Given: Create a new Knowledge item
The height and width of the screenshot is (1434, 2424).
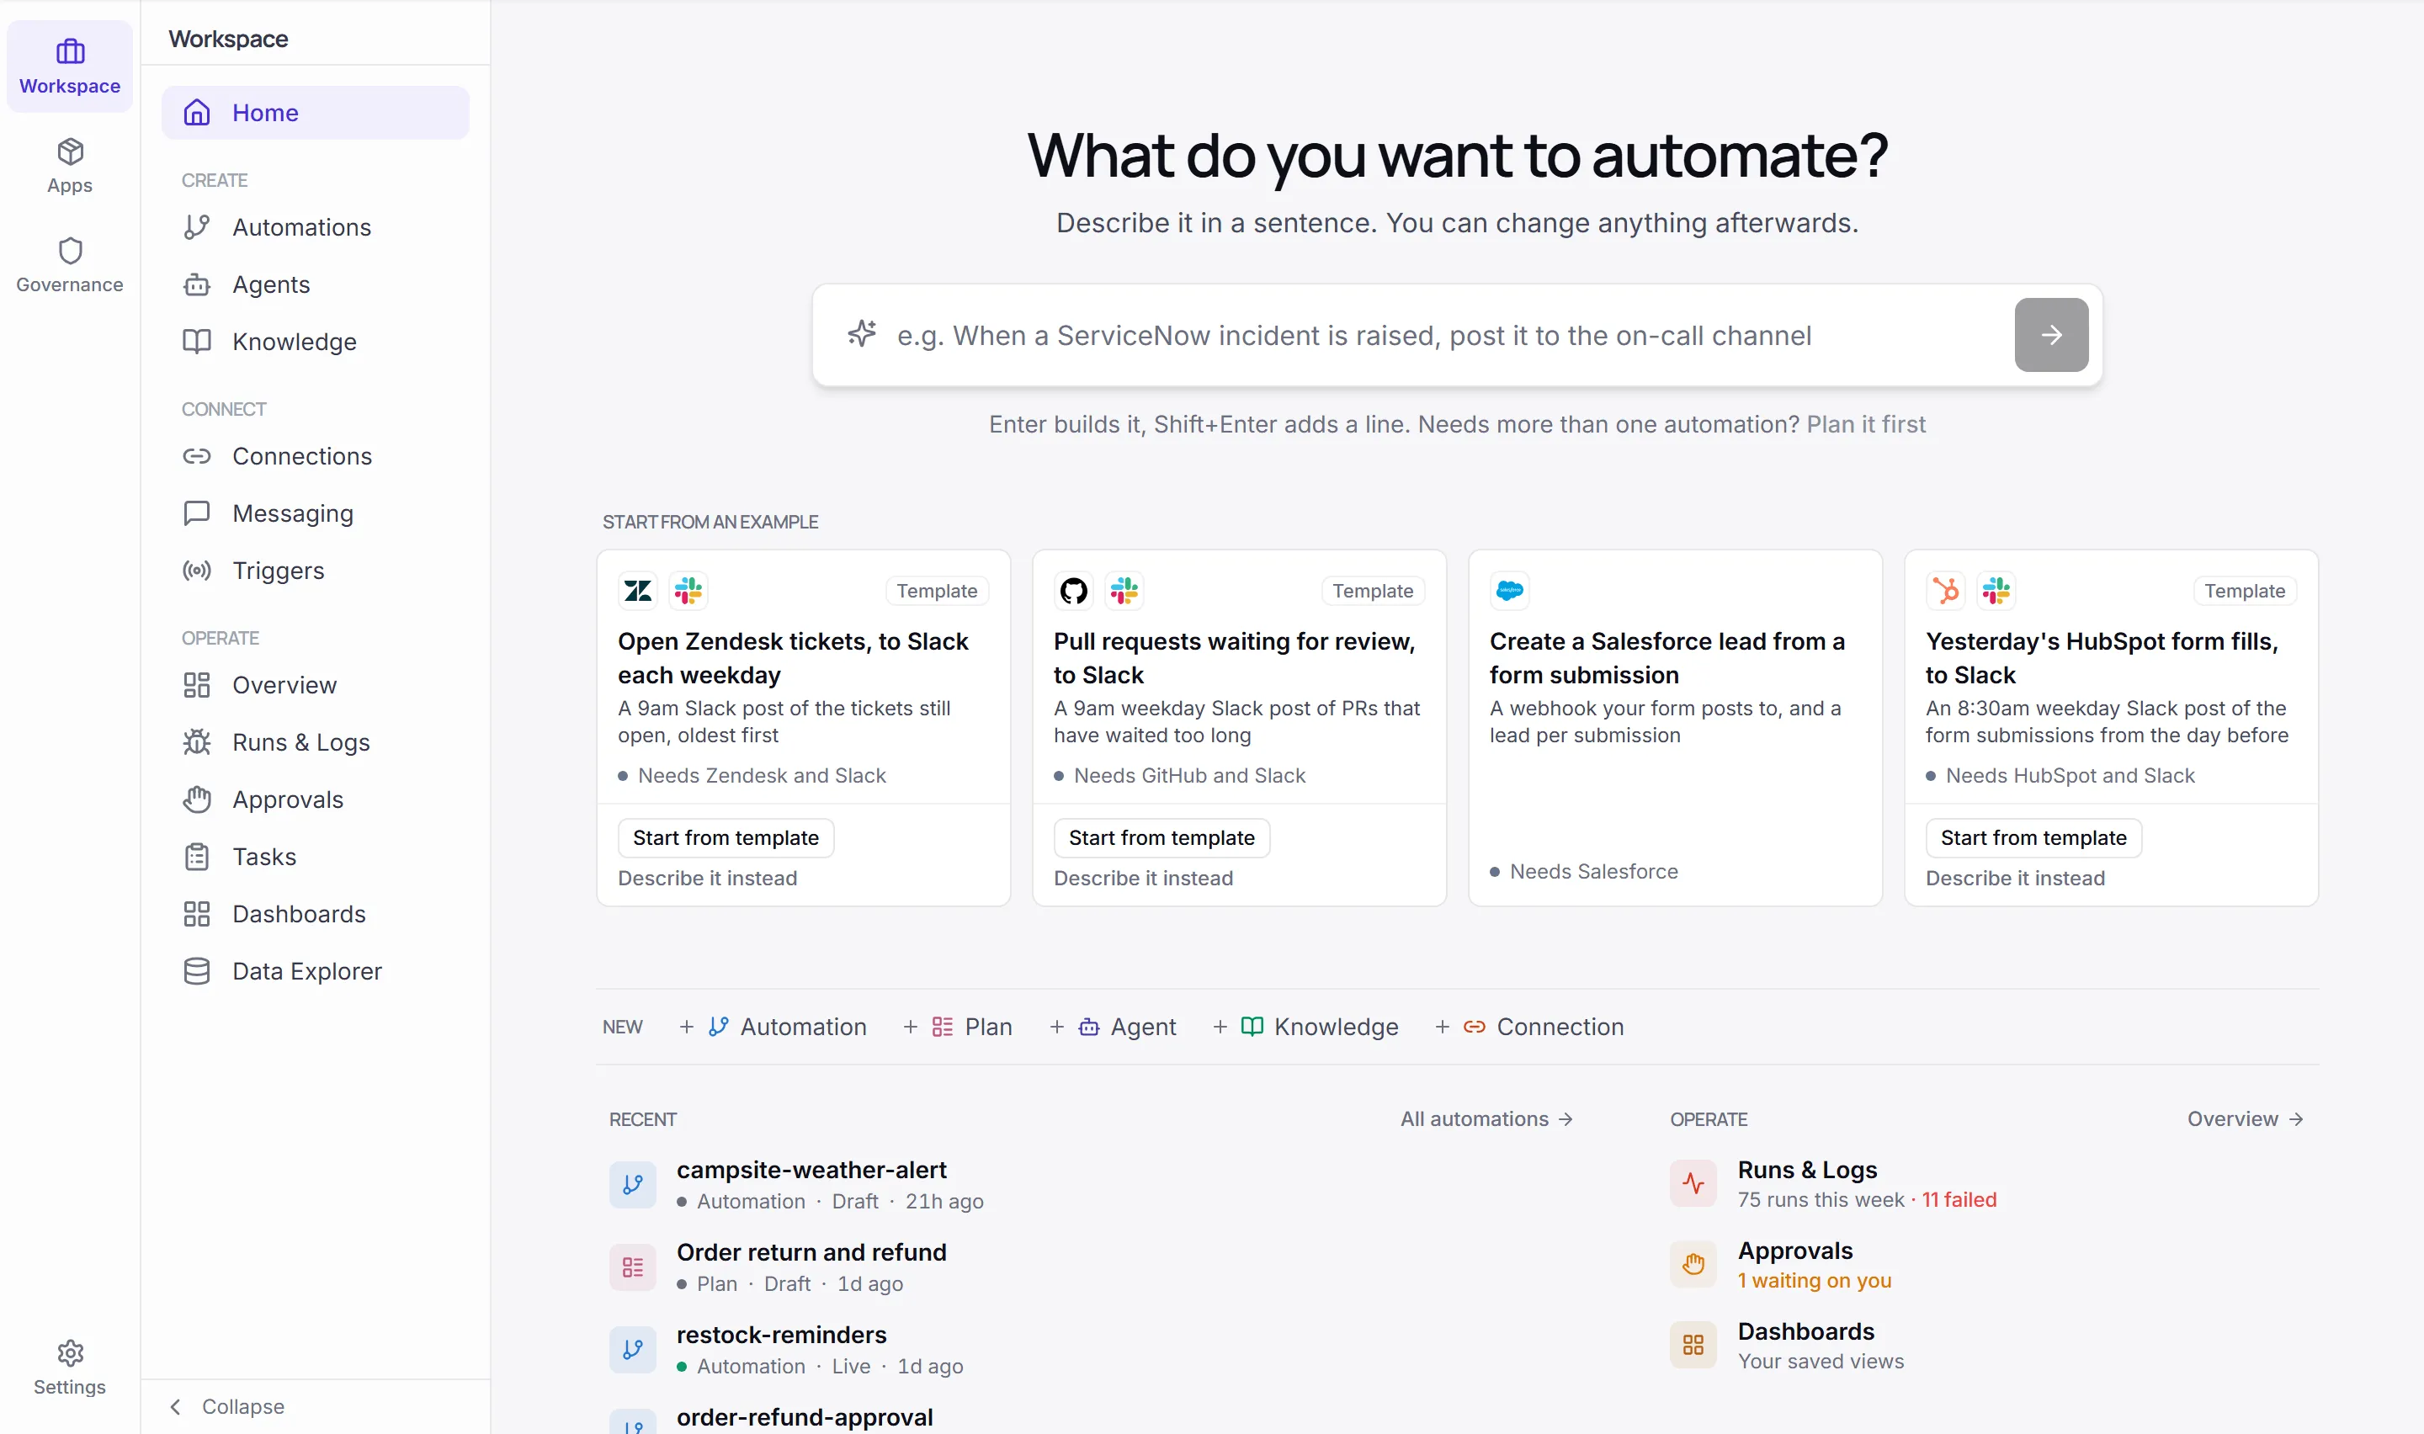Looking at the screenshot, I should click(x=1305, y=1028).
